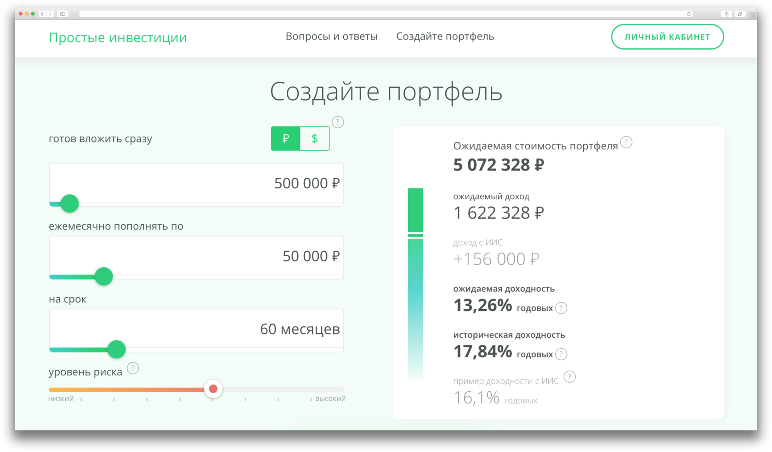This screenshot has width=772, height=452.
Task: Click the 1 622 328 ₽ expected income
Action: pos(499,213)
